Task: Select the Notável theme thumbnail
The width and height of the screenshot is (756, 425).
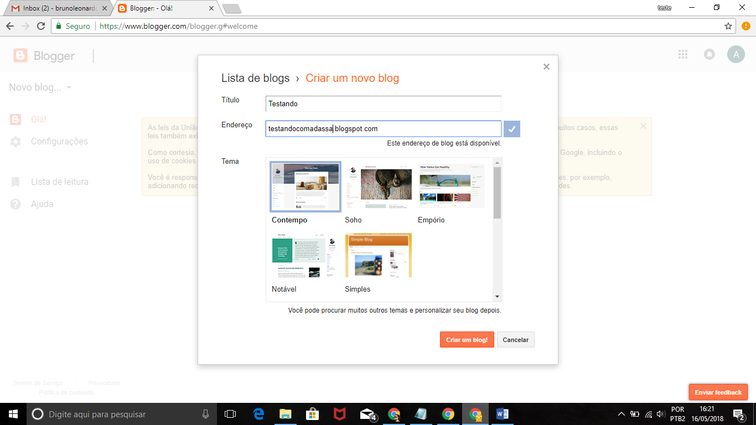Action: pyautogui.click(x=305, y=256)
